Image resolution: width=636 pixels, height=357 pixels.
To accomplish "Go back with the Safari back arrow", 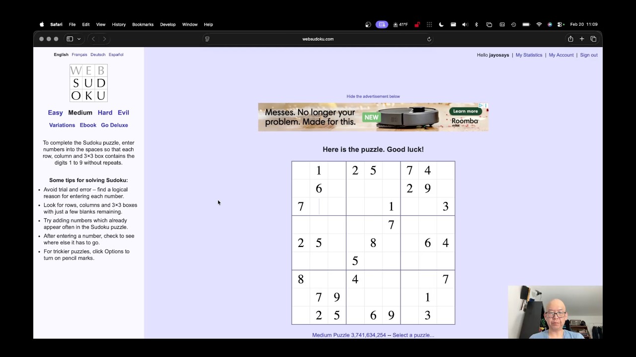I will (93, 39).
